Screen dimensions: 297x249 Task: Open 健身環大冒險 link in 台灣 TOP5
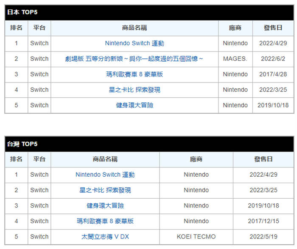tap(105, 205)
